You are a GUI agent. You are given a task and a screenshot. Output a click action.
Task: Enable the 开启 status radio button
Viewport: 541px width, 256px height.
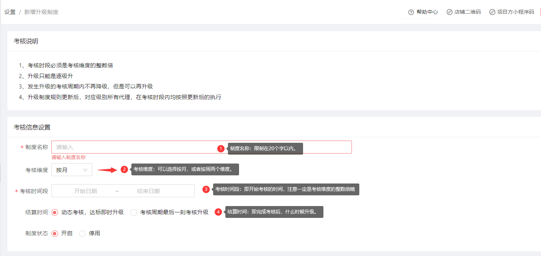(x=55, y=233)
